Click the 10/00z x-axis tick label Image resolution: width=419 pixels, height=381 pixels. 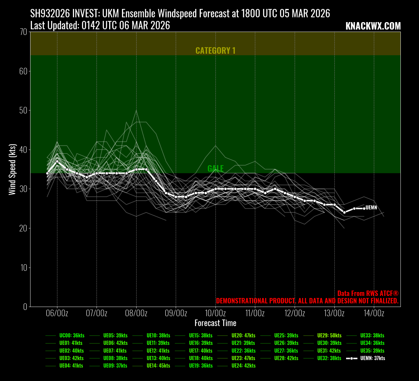(x=215, y=313)
